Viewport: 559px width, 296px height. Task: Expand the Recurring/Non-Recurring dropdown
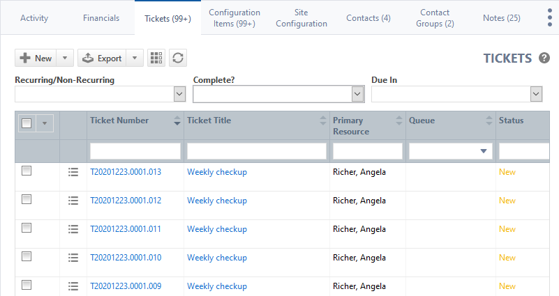click(x=179, y=94)
